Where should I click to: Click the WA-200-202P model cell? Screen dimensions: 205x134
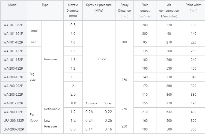[13, 86]
